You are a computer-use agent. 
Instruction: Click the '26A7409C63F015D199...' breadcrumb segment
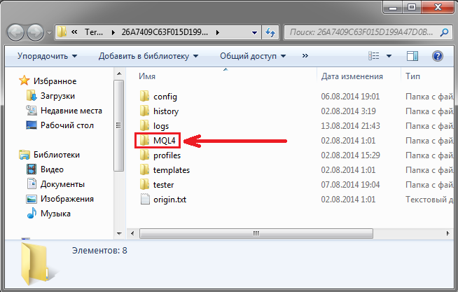tap(165, 32)
